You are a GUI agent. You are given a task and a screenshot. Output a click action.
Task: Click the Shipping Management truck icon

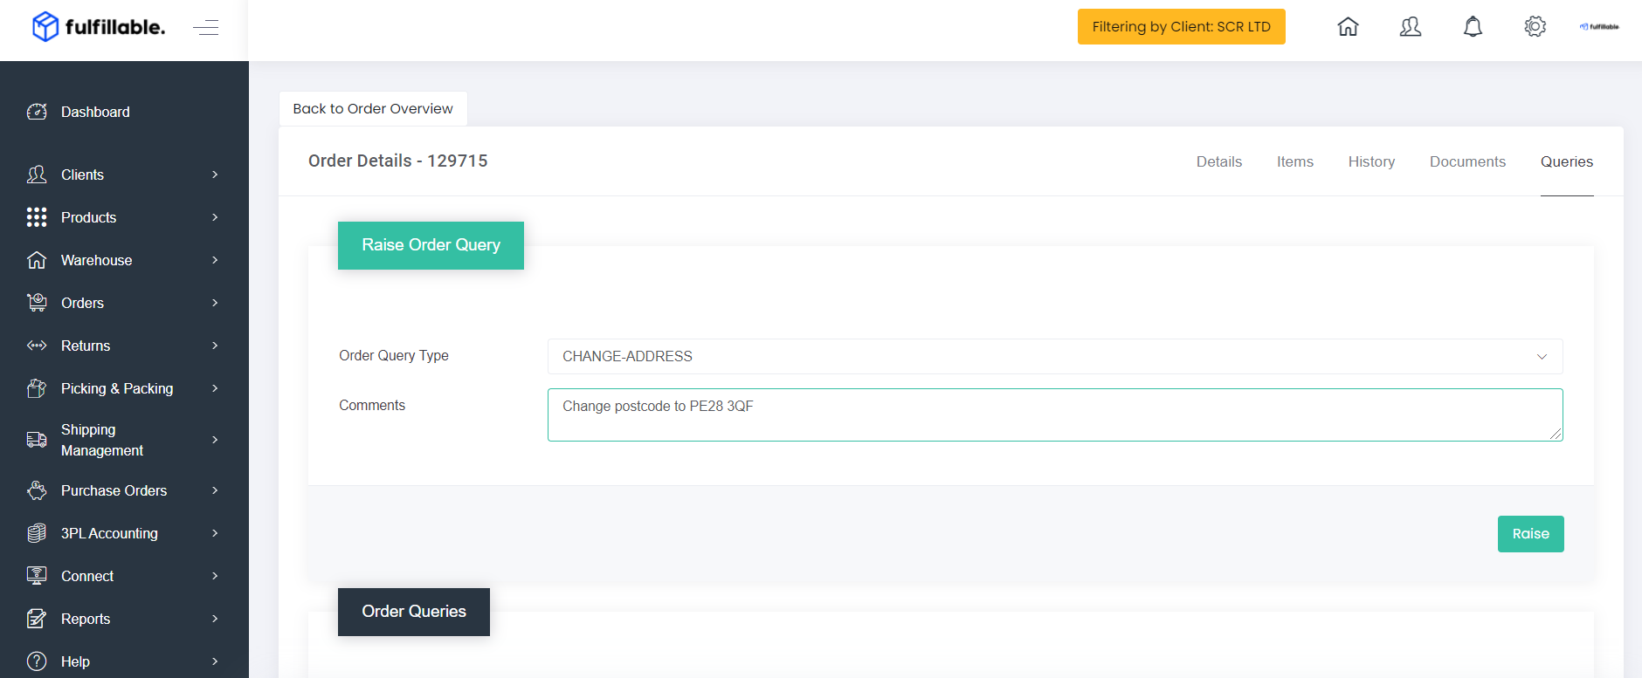[x=37, y=440]
